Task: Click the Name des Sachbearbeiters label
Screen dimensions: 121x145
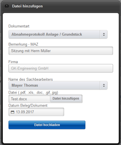Action: click(31, 79)
